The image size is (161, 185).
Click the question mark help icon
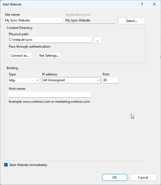click(x=142, y=4)
